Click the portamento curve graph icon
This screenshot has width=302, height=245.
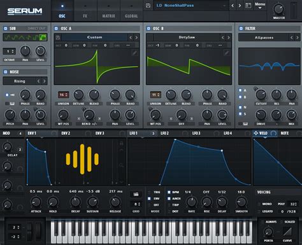(x=287, y=232)
